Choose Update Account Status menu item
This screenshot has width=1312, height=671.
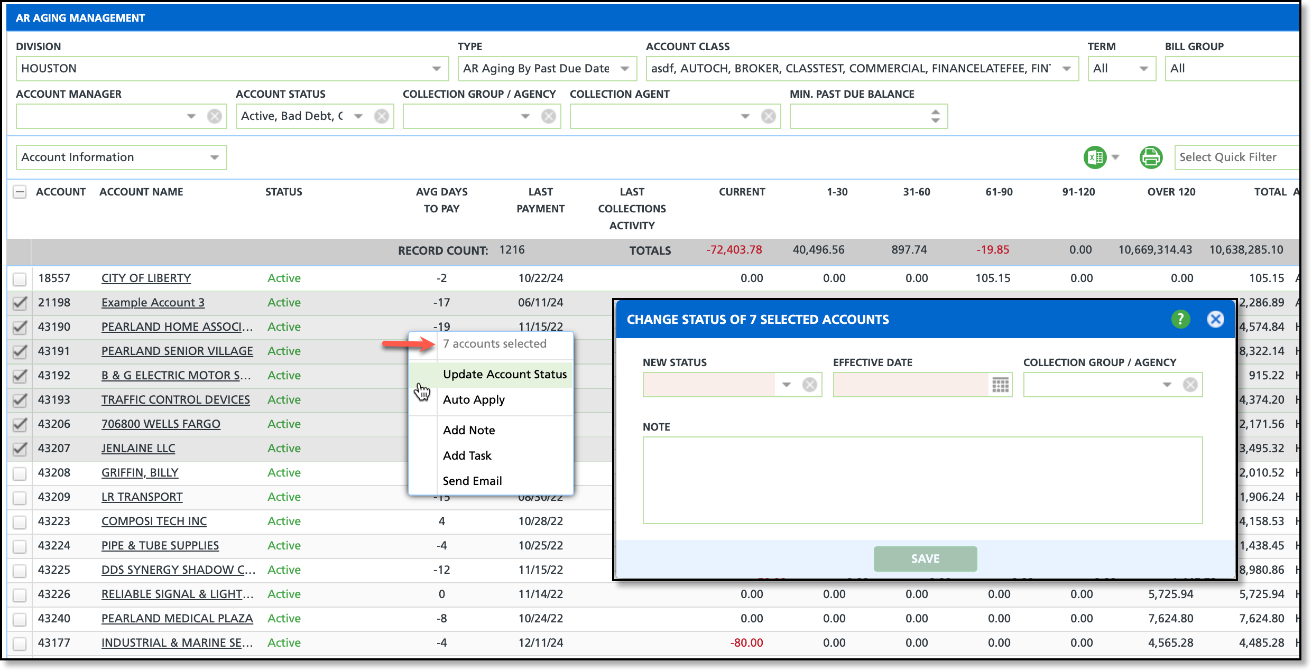click(504, 375)
